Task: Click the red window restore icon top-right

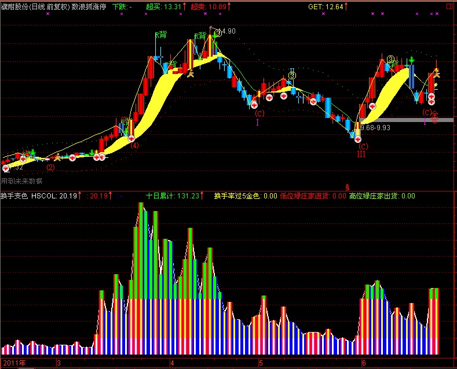Action: click(449, 7)
